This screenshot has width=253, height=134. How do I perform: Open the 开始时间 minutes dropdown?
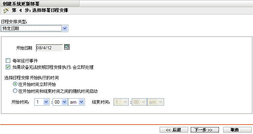point(60,102)
